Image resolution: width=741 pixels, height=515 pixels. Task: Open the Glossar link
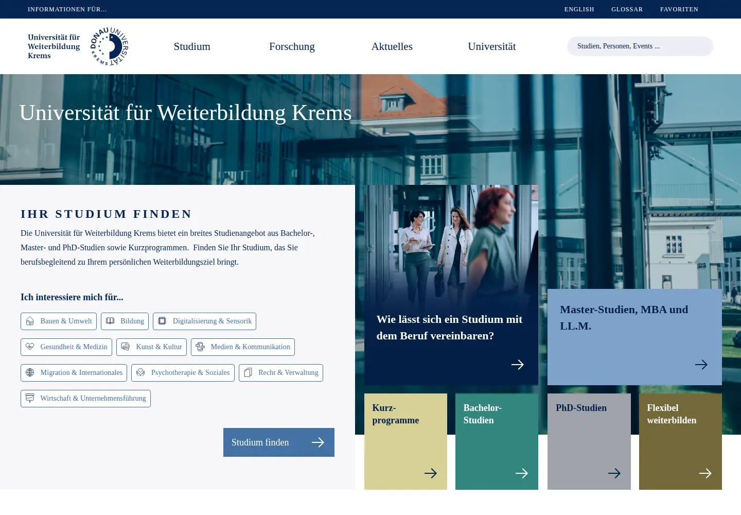tap(627, 9)
